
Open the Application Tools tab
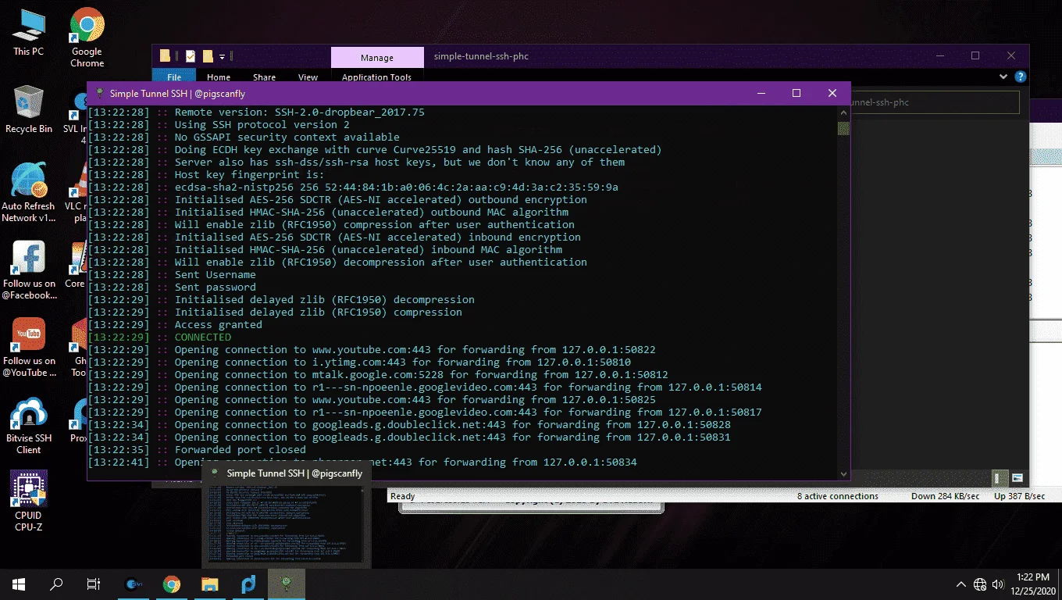376,77
